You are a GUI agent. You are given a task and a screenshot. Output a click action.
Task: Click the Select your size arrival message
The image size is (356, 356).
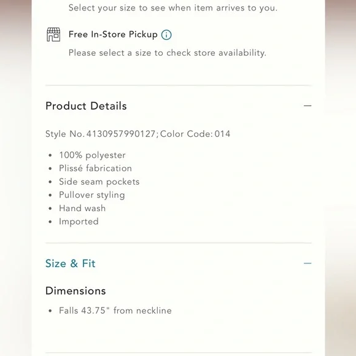tap(173, 8)
